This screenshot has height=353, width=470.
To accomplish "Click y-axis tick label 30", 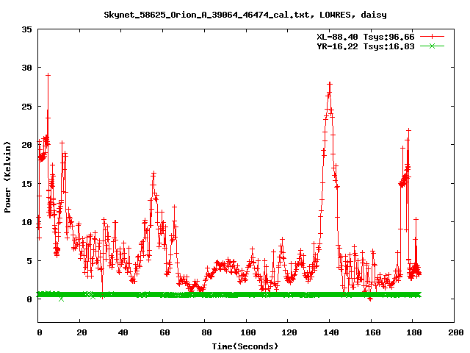I will [27, 68].
